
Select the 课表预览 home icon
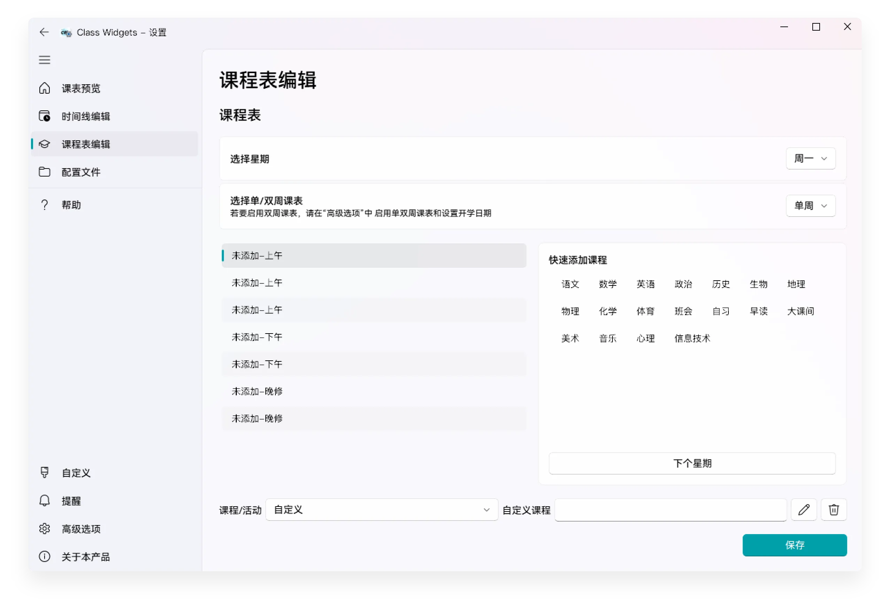tap(45, 88)
